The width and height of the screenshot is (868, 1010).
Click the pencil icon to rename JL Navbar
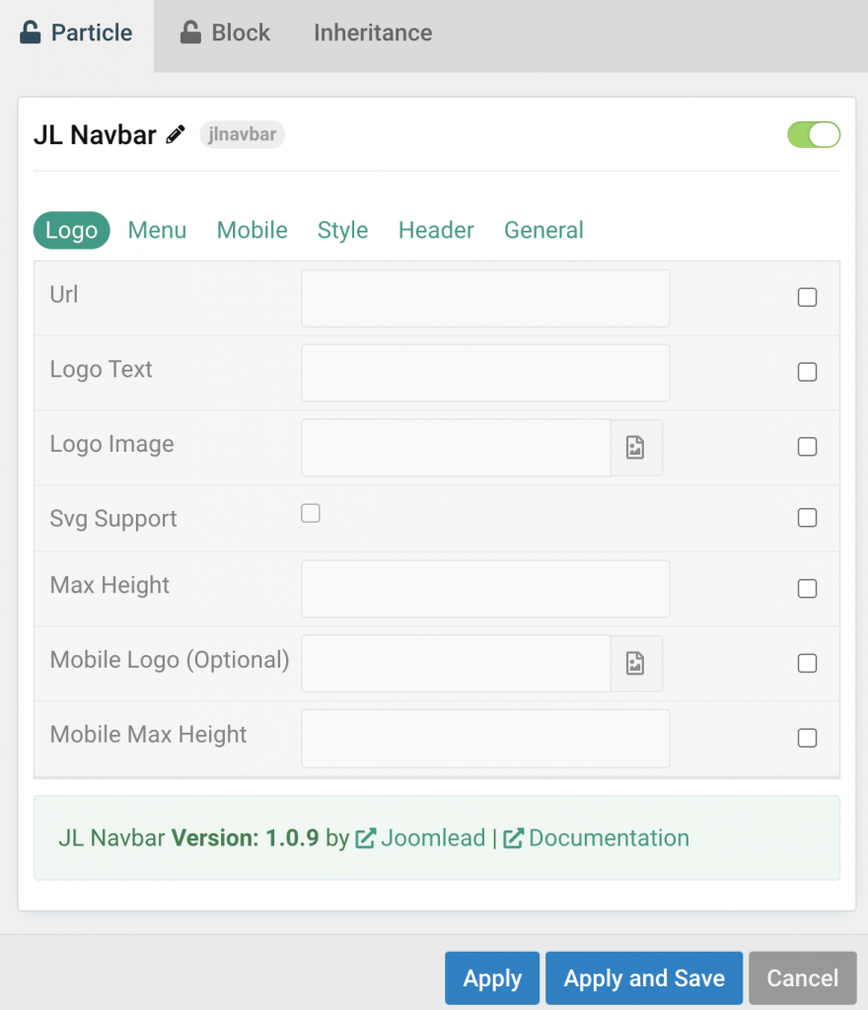176,134
